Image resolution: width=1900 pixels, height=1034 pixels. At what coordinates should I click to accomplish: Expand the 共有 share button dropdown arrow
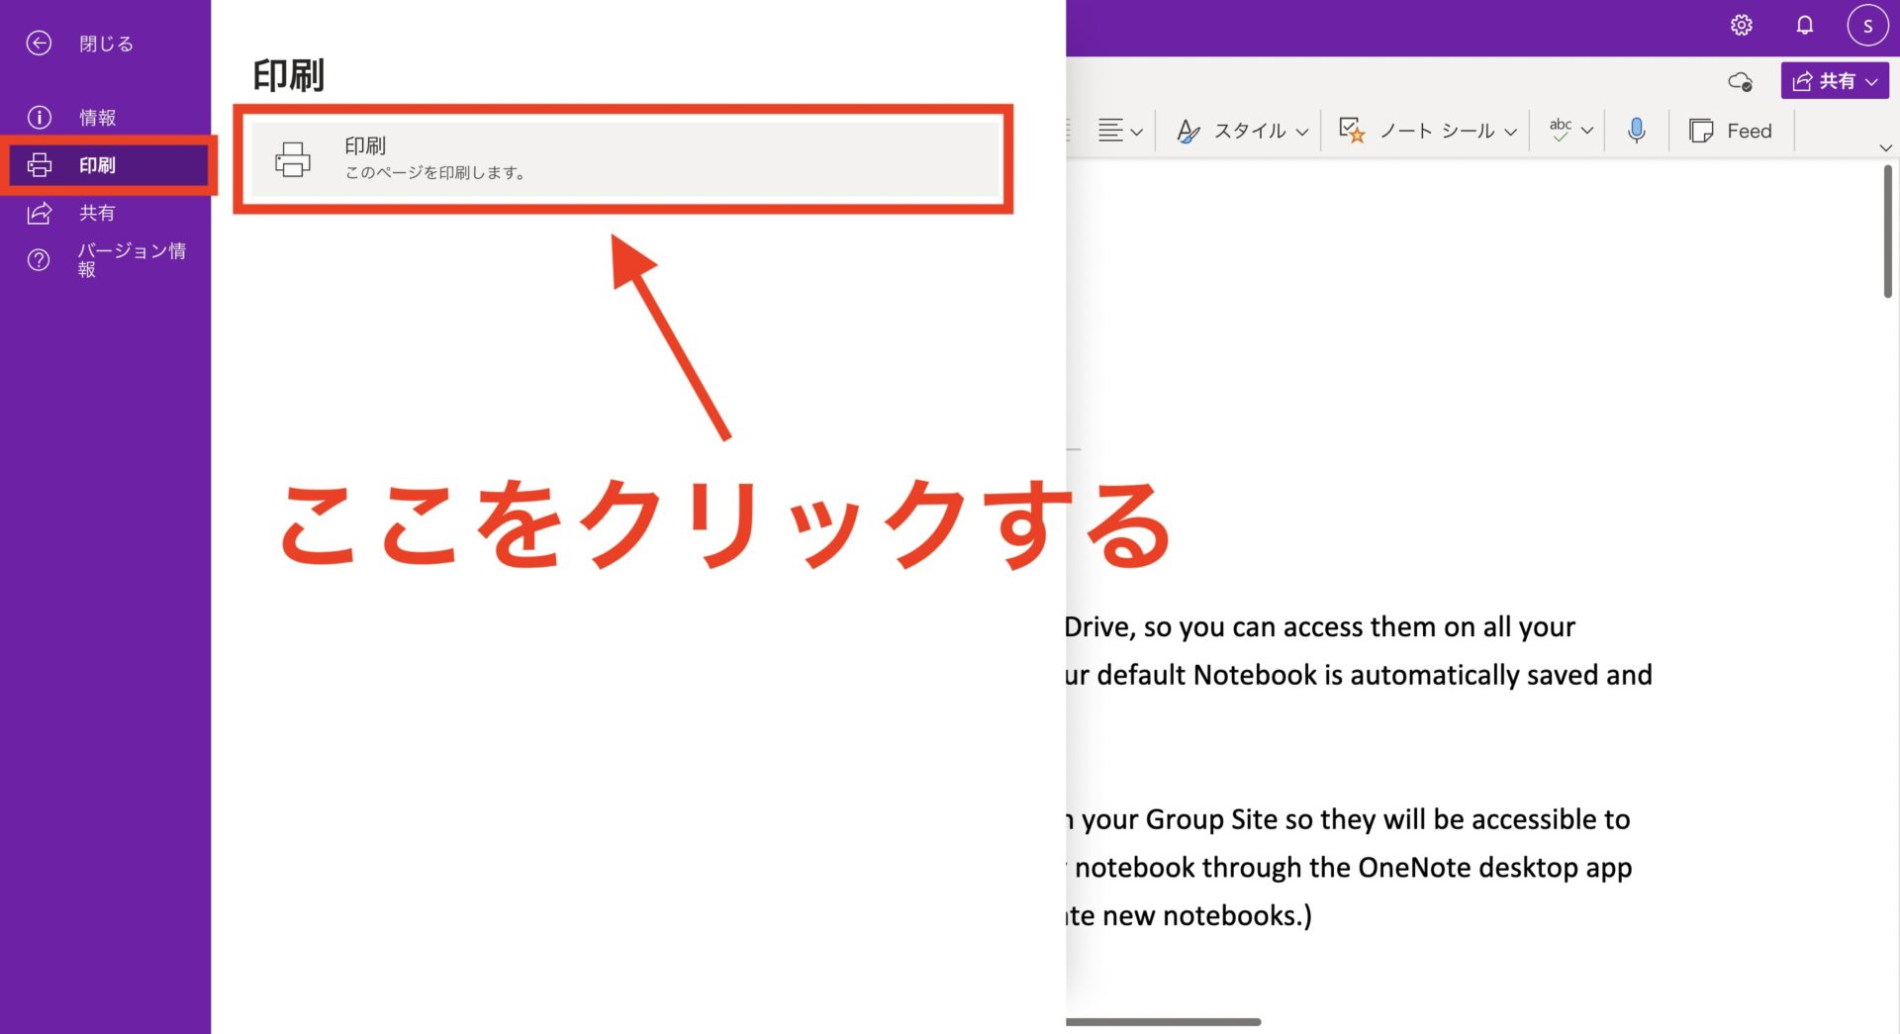(1870, 81)
